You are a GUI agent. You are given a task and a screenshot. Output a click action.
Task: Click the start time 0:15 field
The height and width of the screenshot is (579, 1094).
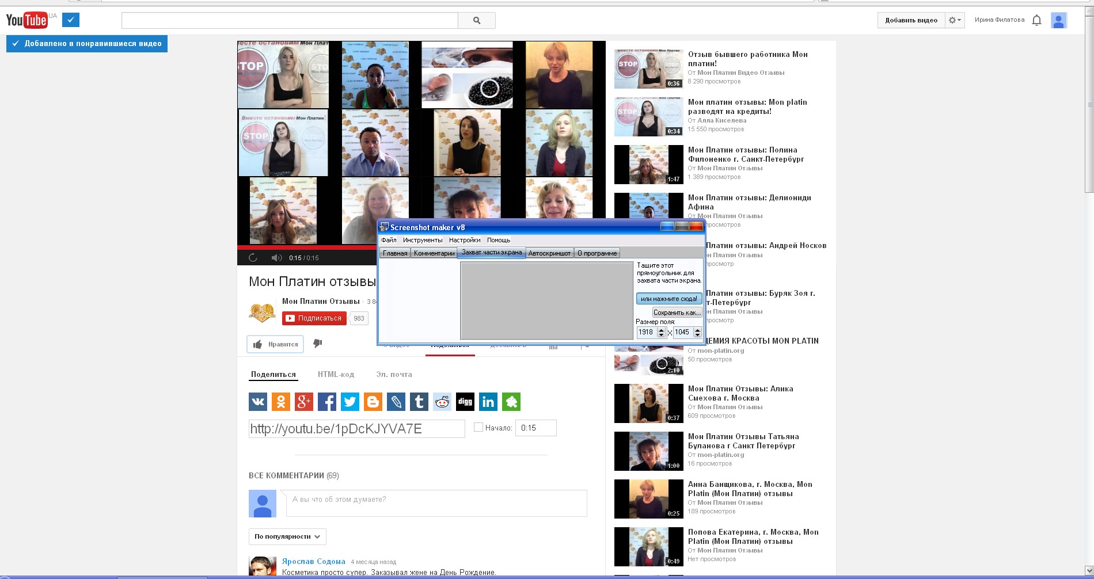click(x=535, y=428)
